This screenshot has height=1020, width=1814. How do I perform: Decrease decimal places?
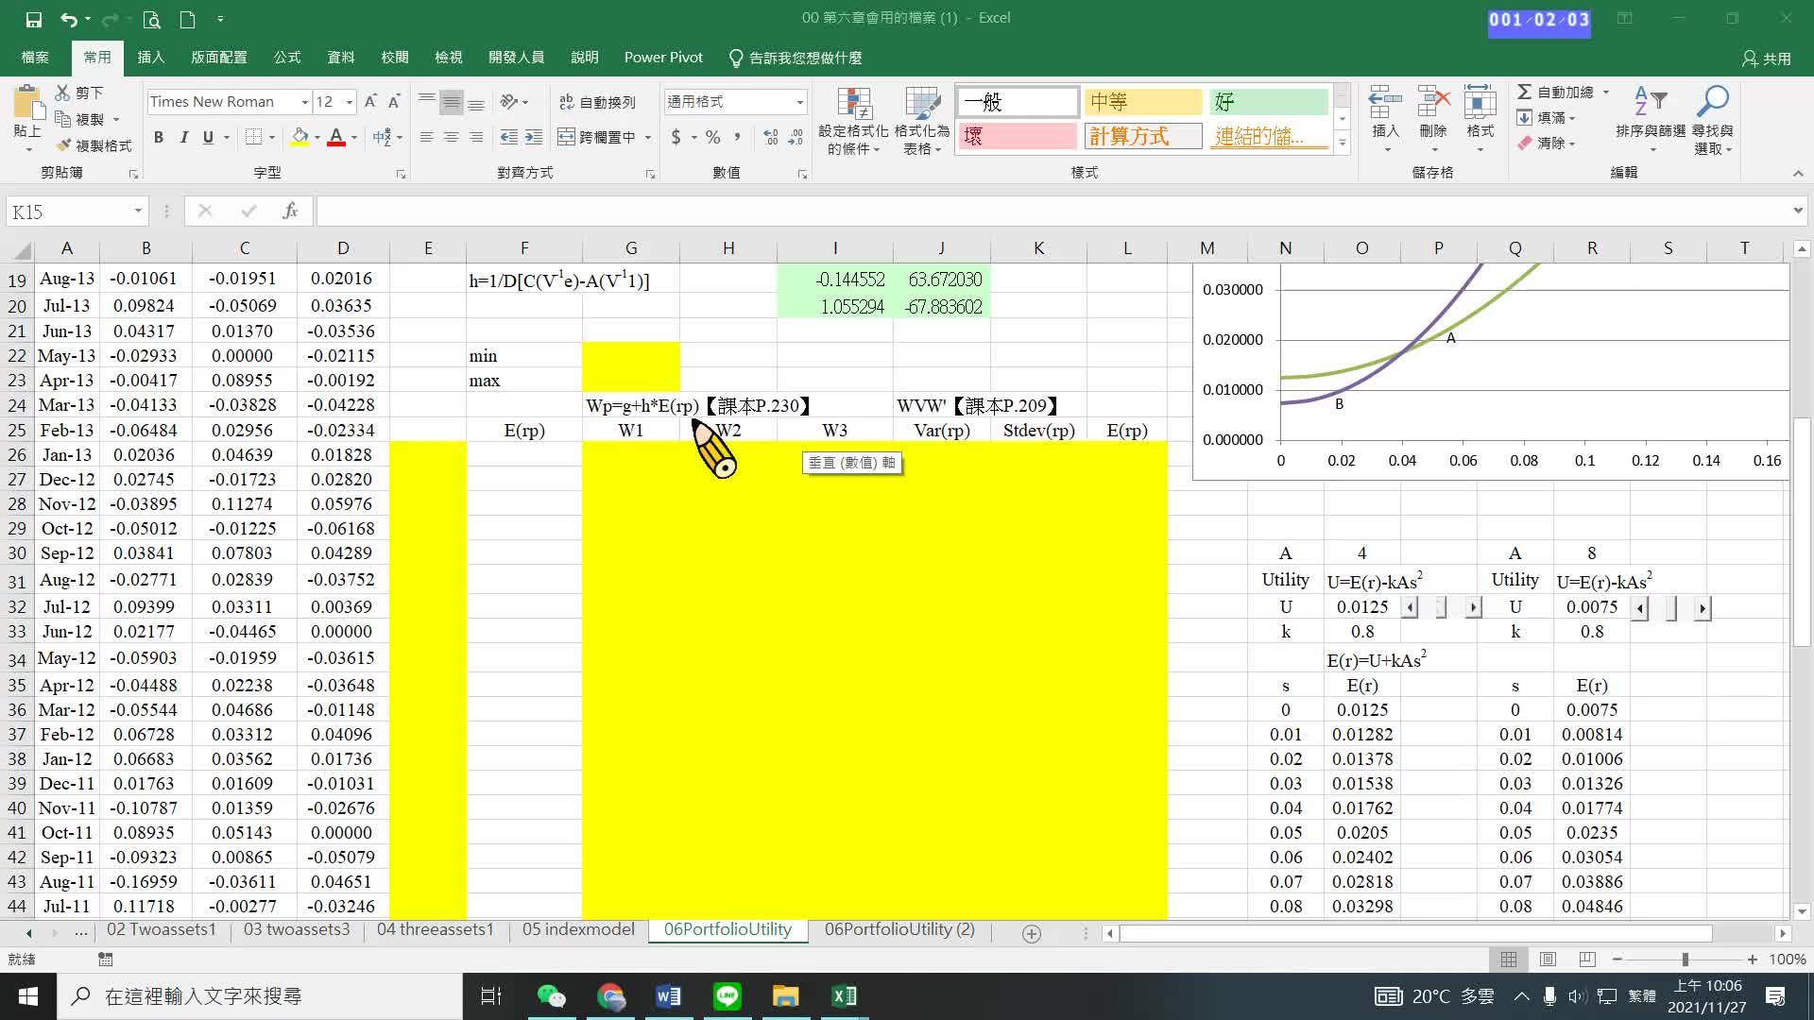pos(796,137)
